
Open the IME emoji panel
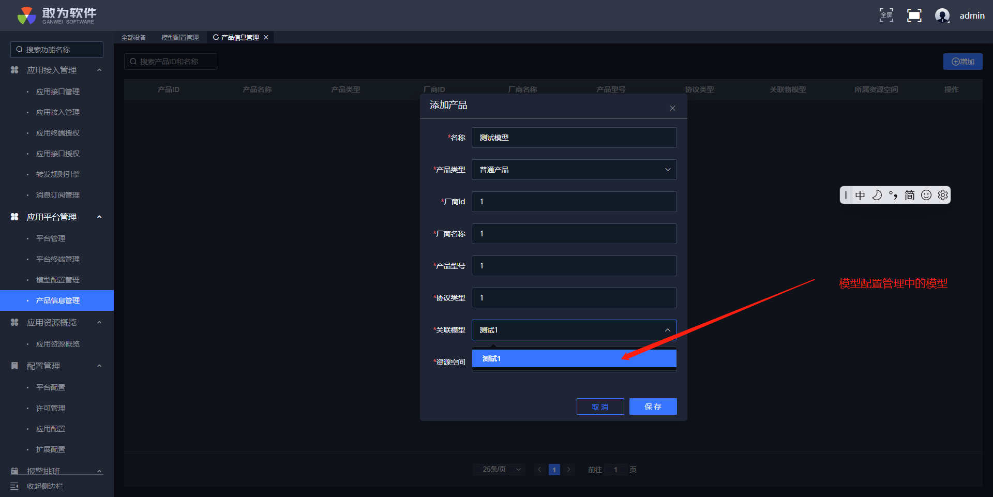[926, 195]
